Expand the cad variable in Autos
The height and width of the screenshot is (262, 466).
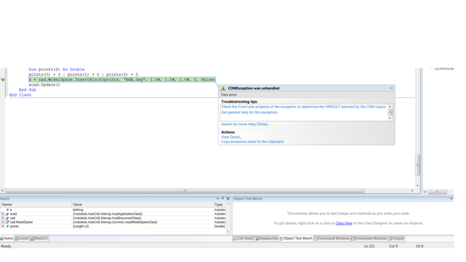[3, 218]
